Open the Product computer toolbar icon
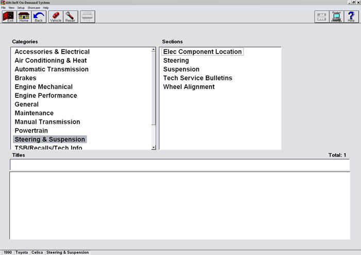Screen dimensions: 361x255 (337, 17)
